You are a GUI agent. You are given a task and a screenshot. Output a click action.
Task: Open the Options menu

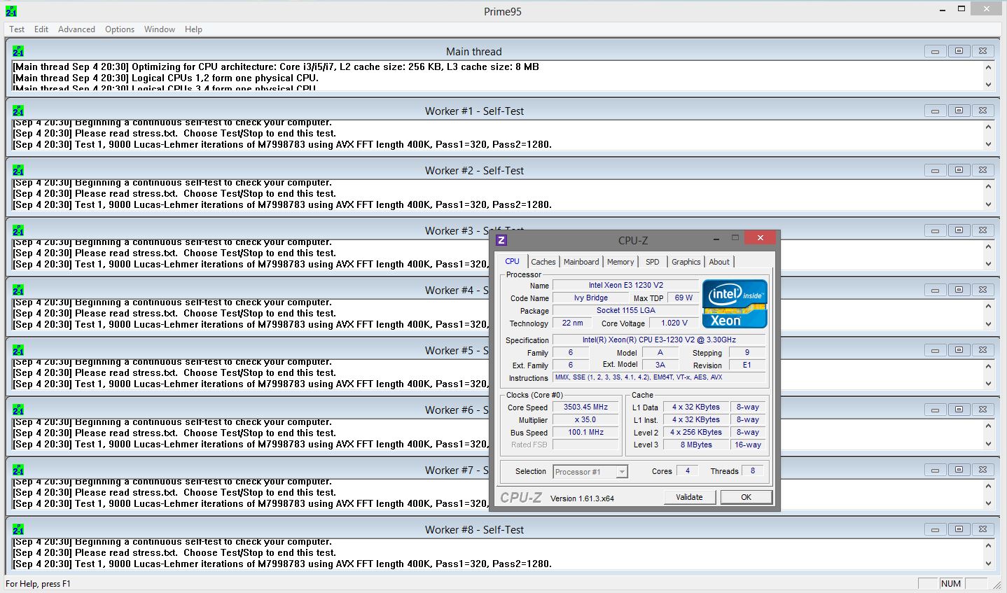pos(120,29)
